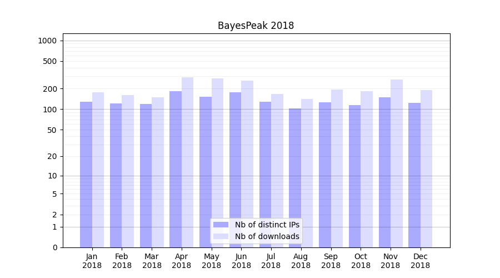
Task: Select the August 2018 downloads bar
Action: pos(307,173)
